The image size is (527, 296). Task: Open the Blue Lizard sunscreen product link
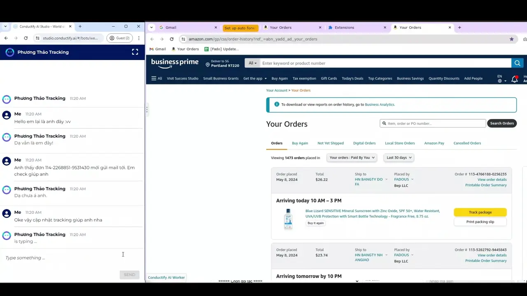tap(373, 213)
